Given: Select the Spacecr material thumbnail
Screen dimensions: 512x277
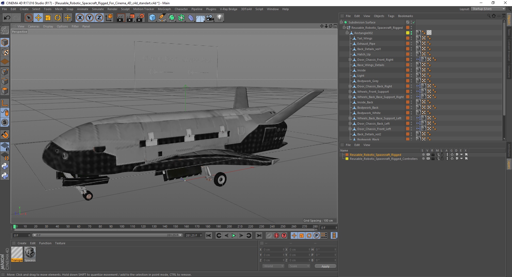Looking at the screenshot, I should coord(30,254).
